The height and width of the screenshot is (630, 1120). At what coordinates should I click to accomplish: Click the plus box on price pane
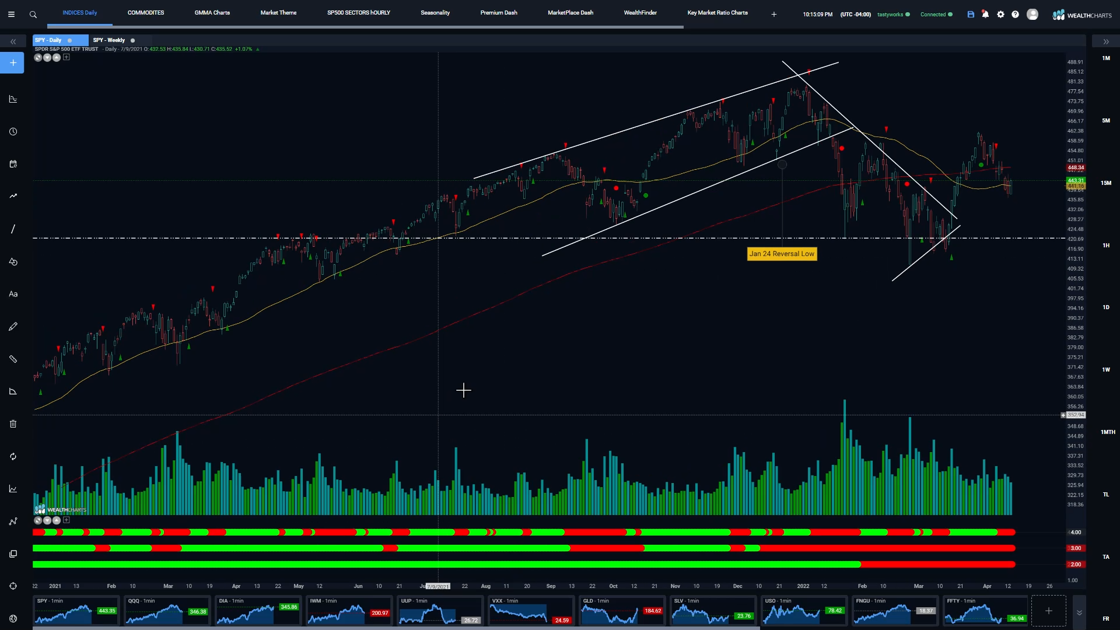point(66,57)
